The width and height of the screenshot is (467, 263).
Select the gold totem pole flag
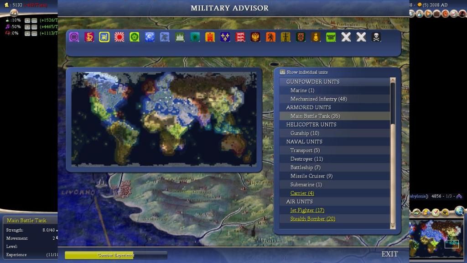click(x=285, y=37)
